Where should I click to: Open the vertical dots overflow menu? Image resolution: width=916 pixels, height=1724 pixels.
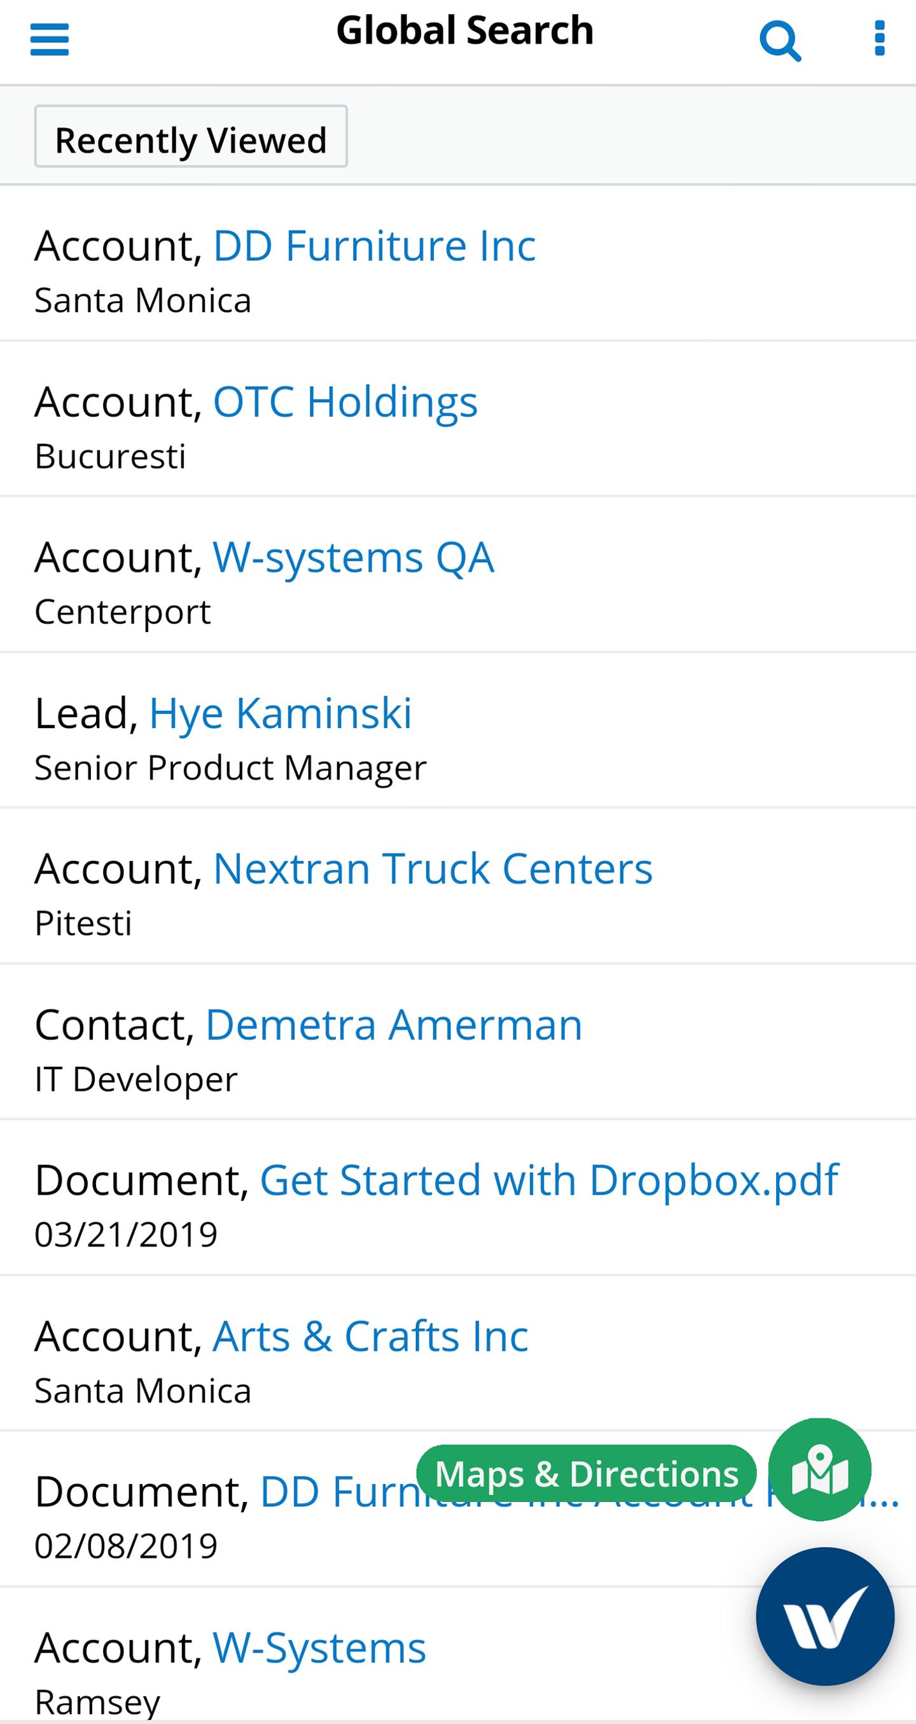pos(879,38)
